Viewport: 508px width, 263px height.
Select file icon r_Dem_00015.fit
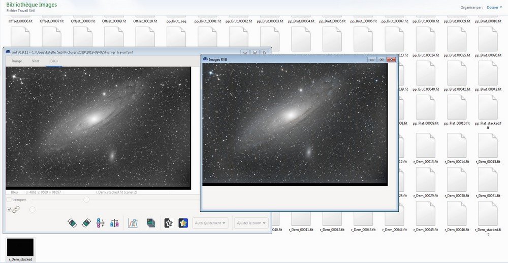(488, 145)
